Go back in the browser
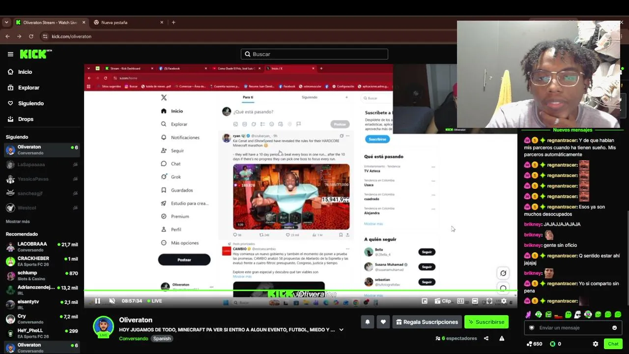Image resolution: width=629 pixels, height=354 pixels. (x=7, y=36)
